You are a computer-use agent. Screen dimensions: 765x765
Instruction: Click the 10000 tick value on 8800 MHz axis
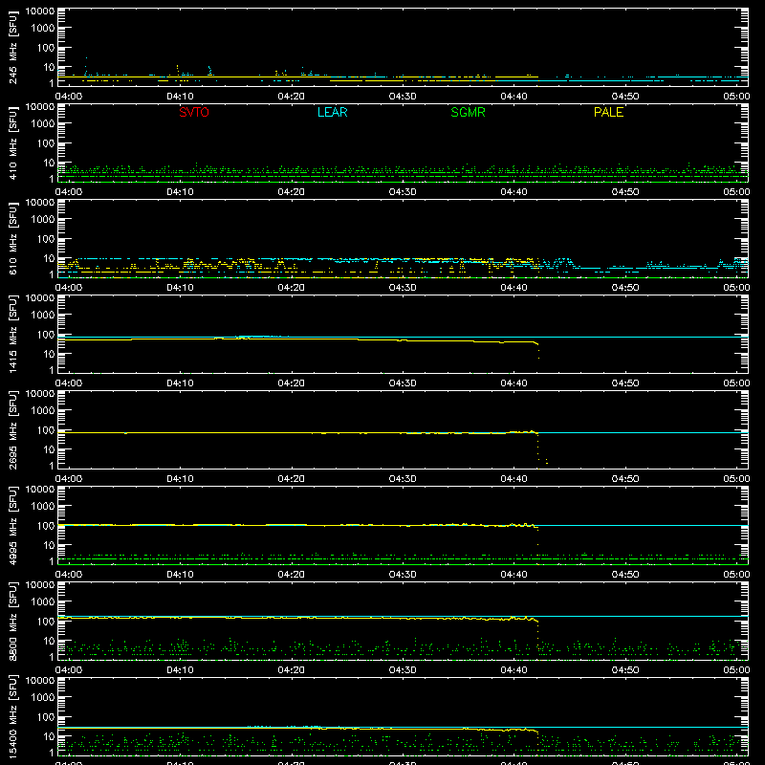[40, 585]
